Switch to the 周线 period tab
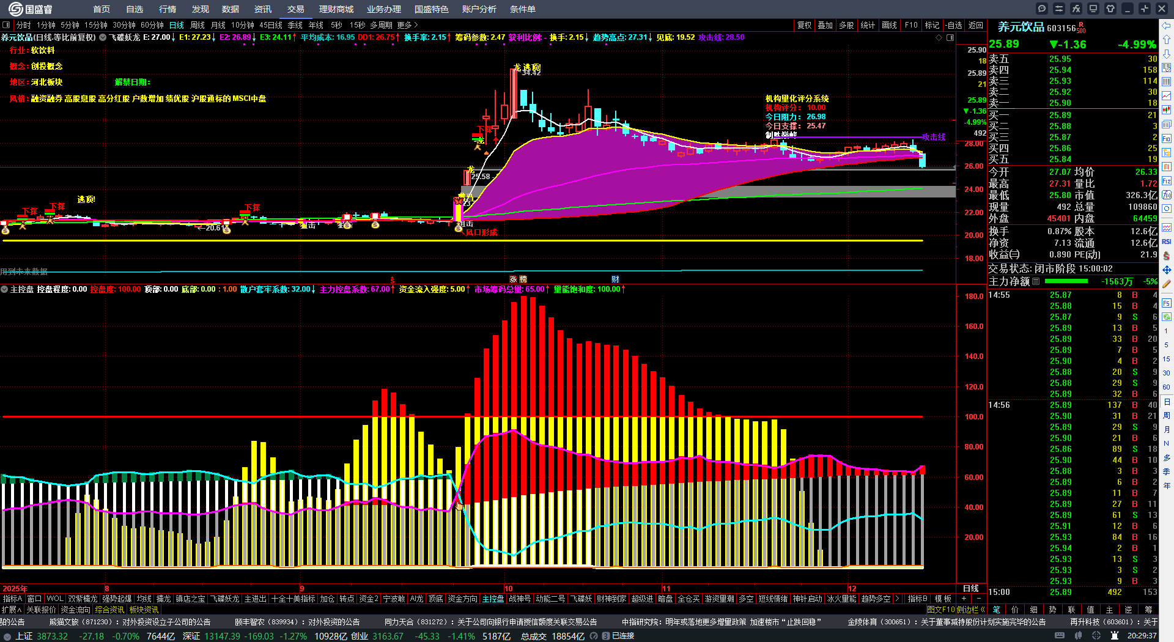1174x642 pixels. tap(198, 25)
